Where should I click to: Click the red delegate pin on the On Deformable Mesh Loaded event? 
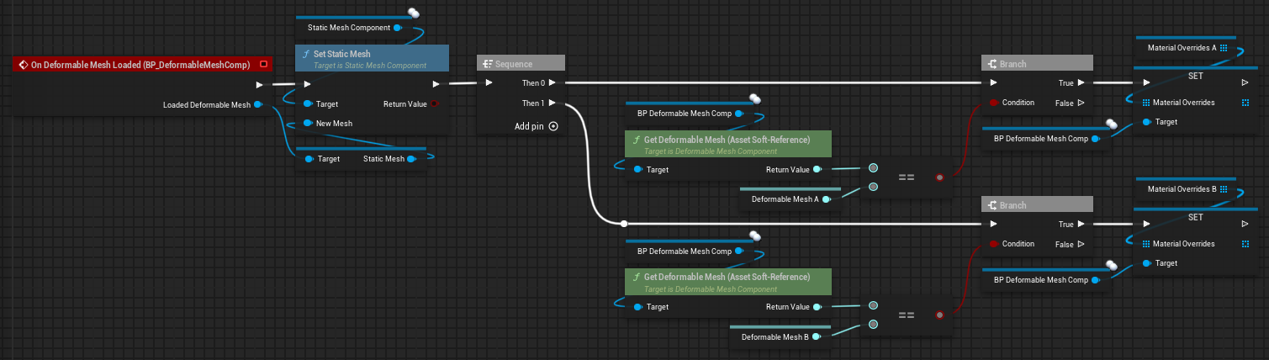coord(263,64)
